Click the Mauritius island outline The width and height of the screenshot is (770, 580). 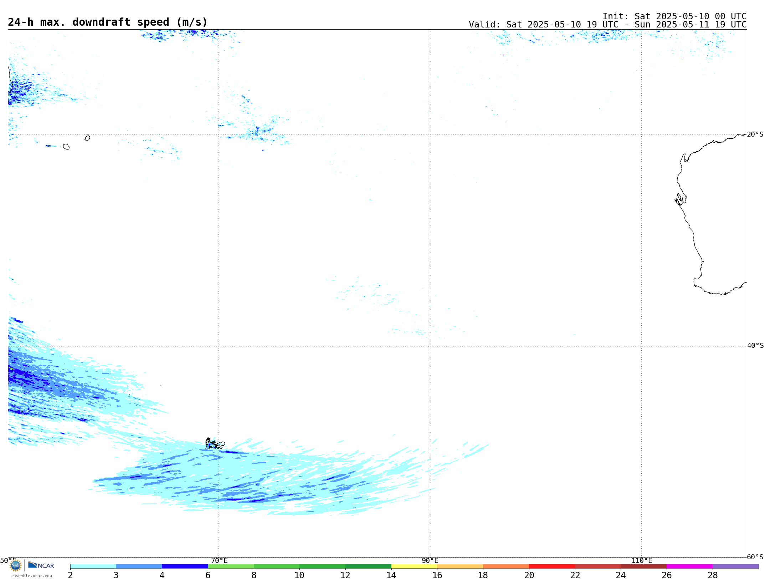tap(87, 138)
